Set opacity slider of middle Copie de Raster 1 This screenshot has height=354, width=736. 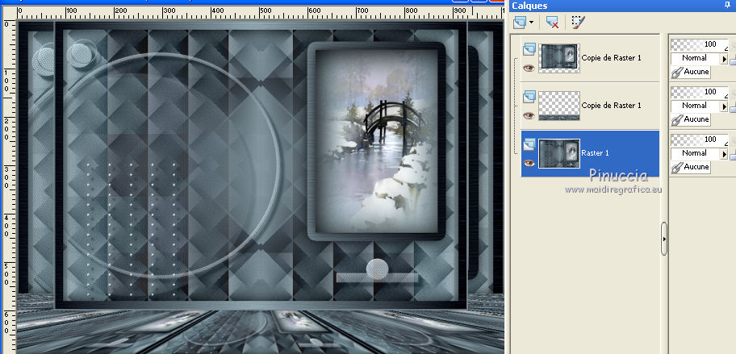pos(699,92)
